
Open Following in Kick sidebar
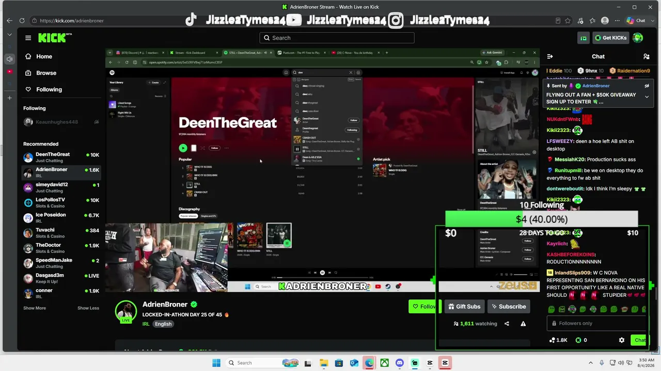click(43, 89)
